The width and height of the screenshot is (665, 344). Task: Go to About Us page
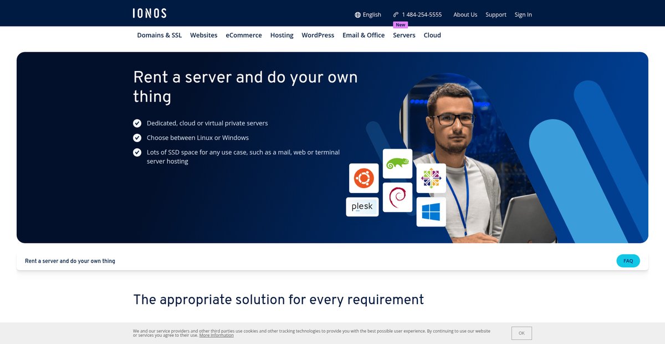(x=465, y=15)
